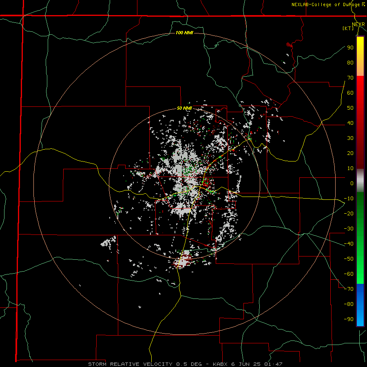This screenshot has height=367, width=367.
Task: Click the small dark red echo near top right
Action: point(290,45)
